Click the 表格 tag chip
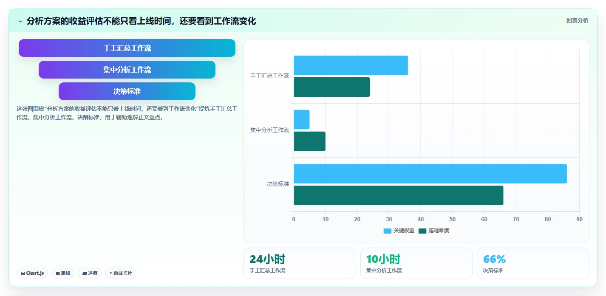The height and width of the screenshot is (296, 606). 63,273
